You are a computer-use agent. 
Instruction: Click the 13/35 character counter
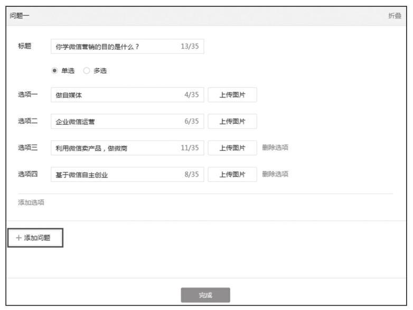point(190,47)
